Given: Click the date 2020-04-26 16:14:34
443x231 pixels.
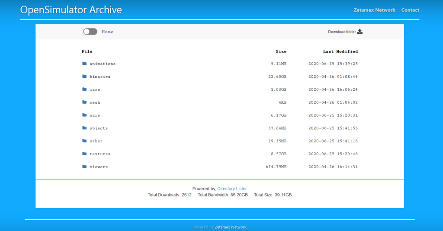Looking at the screenshot, I should (333, 167).
